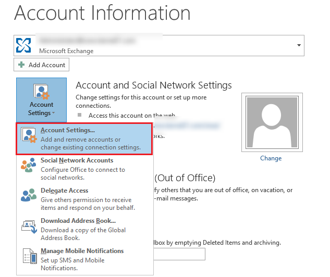Click the Add Account button
330x277 pixels.
click(x=42, y=65)
